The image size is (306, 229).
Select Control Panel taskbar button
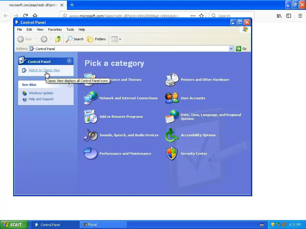55,225
